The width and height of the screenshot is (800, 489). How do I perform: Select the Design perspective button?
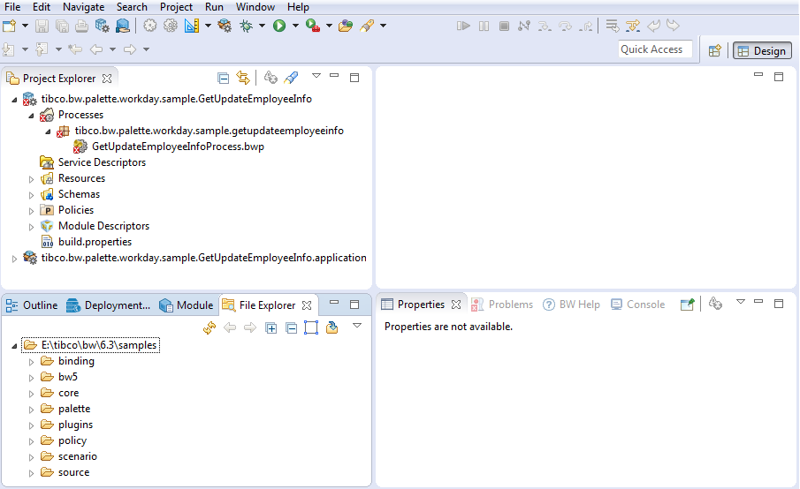(762, 51)
